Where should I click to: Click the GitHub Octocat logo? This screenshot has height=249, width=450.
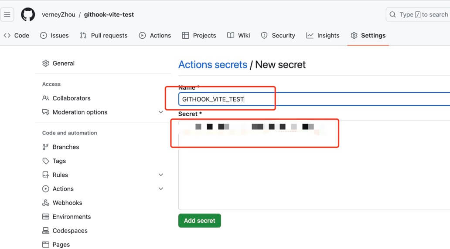[28, 14]
